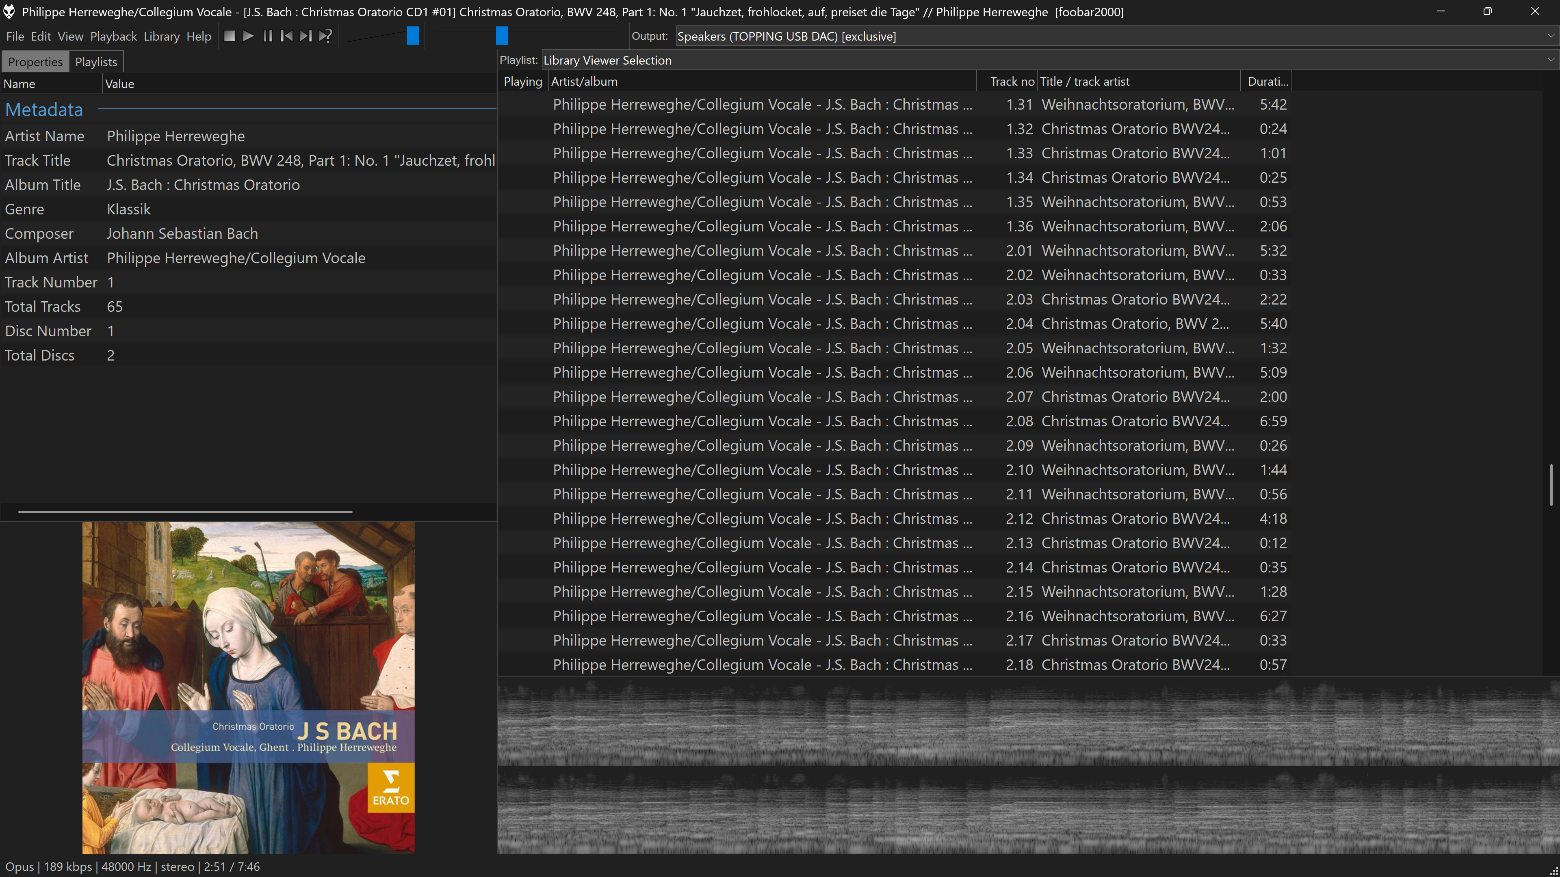Skip to Next track icon
Screen dimensions: 1560x877
coord(306,36)
